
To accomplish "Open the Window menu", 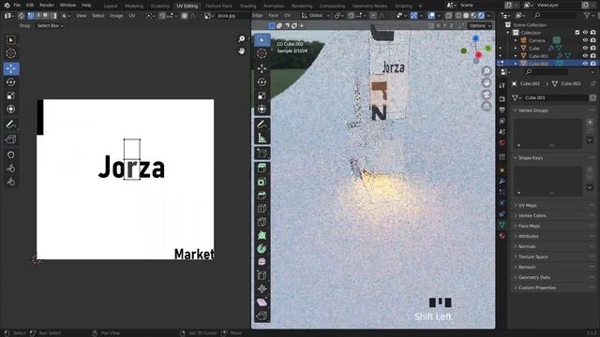I will click(x=67, y=6).
